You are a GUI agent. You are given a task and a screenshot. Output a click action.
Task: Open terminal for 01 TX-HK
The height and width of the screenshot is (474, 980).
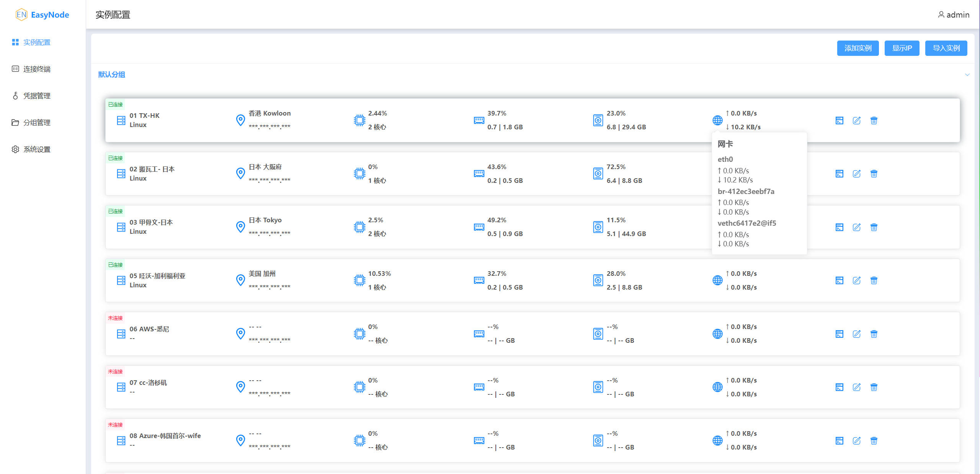[x=839, y=121]
